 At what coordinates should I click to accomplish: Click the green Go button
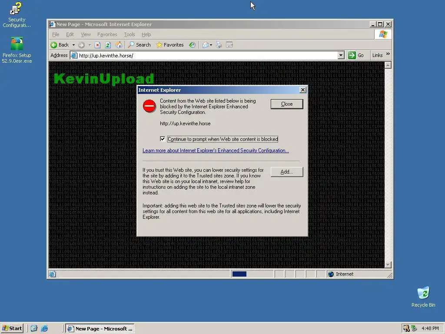click(356, 55)
